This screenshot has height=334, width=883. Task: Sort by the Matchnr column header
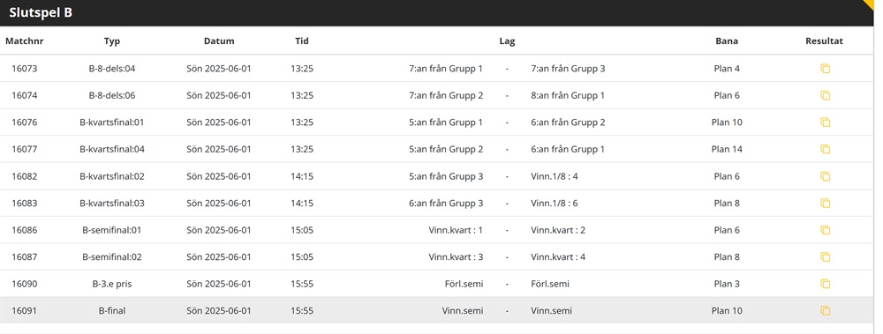[x=24, y=41]
